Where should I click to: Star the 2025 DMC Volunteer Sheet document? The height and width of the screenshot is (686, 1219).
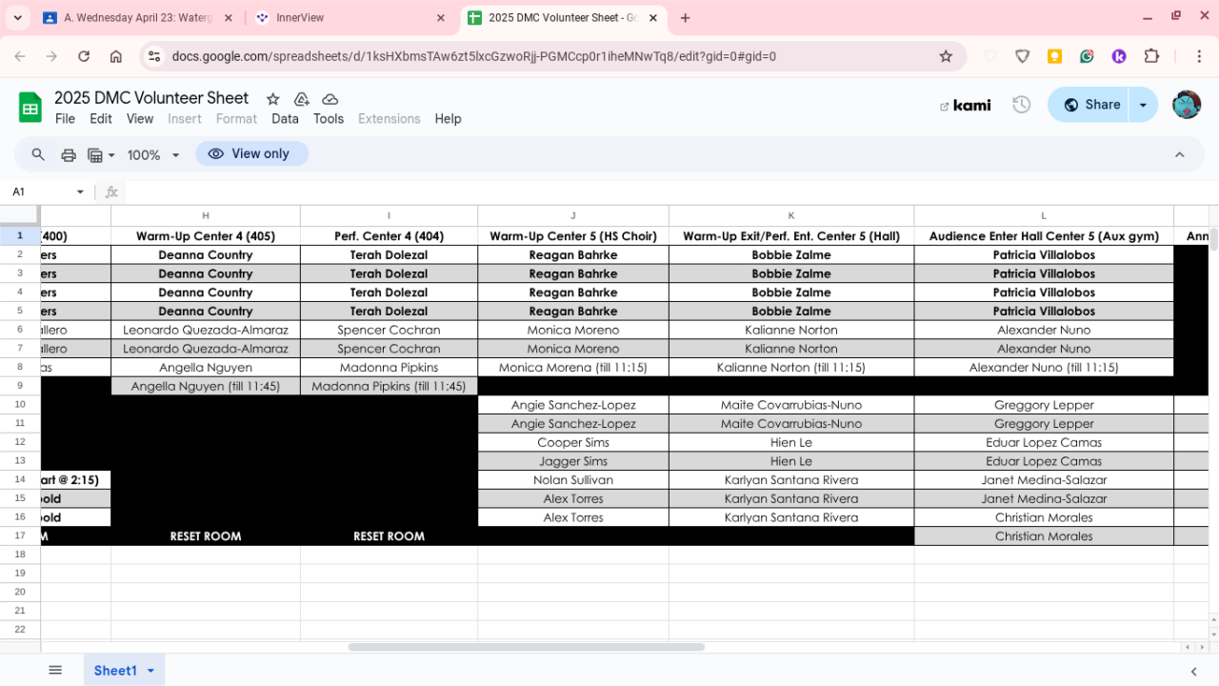(x=273, y=99)
